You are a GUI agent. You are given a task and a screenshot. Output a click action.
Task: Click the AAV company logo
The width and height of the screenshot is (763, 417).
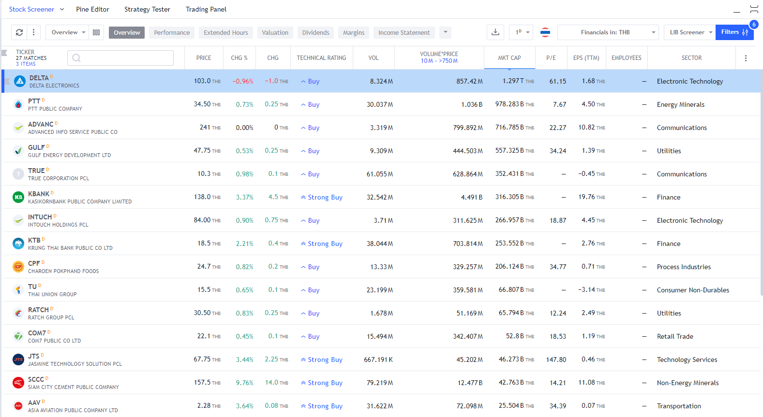[18, 406]
